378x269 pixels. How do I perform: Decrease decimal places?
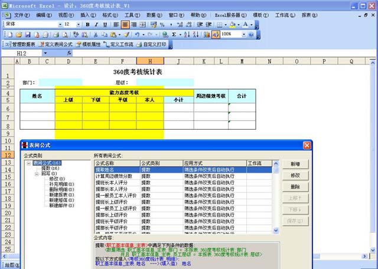[189, 24]
